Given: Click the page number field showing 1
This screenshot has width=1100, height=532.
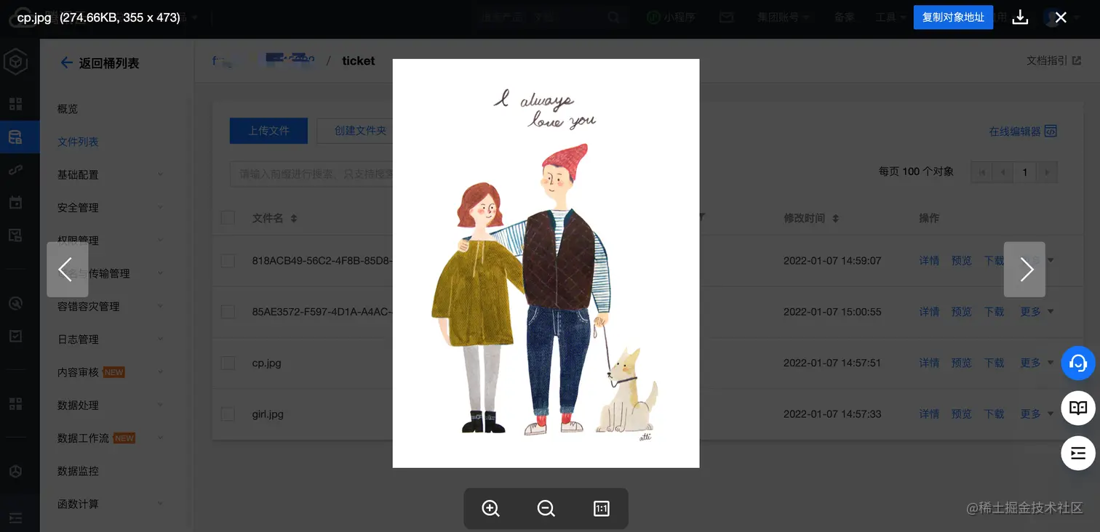Looking at the screenshot, I should click(1025, 172).
